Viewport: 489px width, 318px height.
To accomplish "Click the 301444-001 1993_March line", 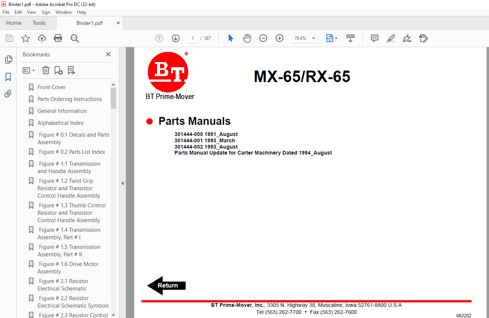I will [205, 140].
